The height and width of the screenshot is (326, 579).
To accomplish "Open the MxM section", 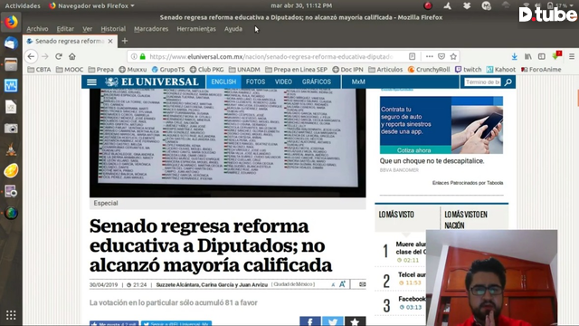I will pos(358,82).
